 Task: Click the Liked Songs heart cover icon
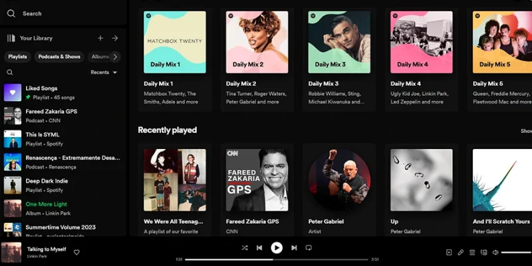pos(13,92)
